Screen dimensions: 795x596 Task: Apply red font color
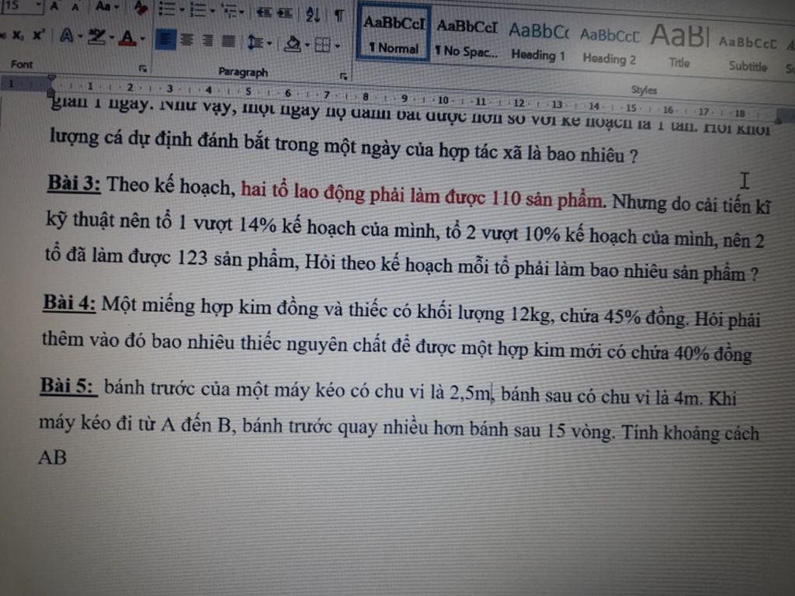(x=127, y=38)
